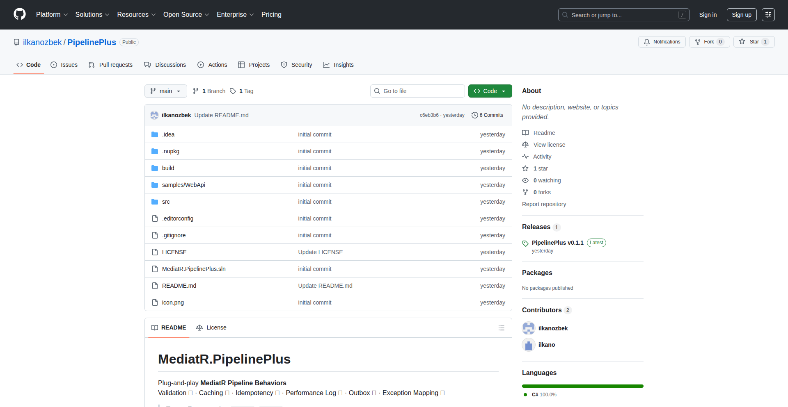Screen dimensions: 788x407
Task: Open the LICENSE file
Action: point(174,252)
